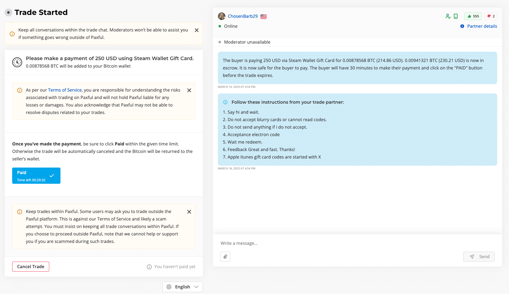This screenshot has width=509, height=294.
Task: Click the globe language icon
Action: [x=169, y=287]
